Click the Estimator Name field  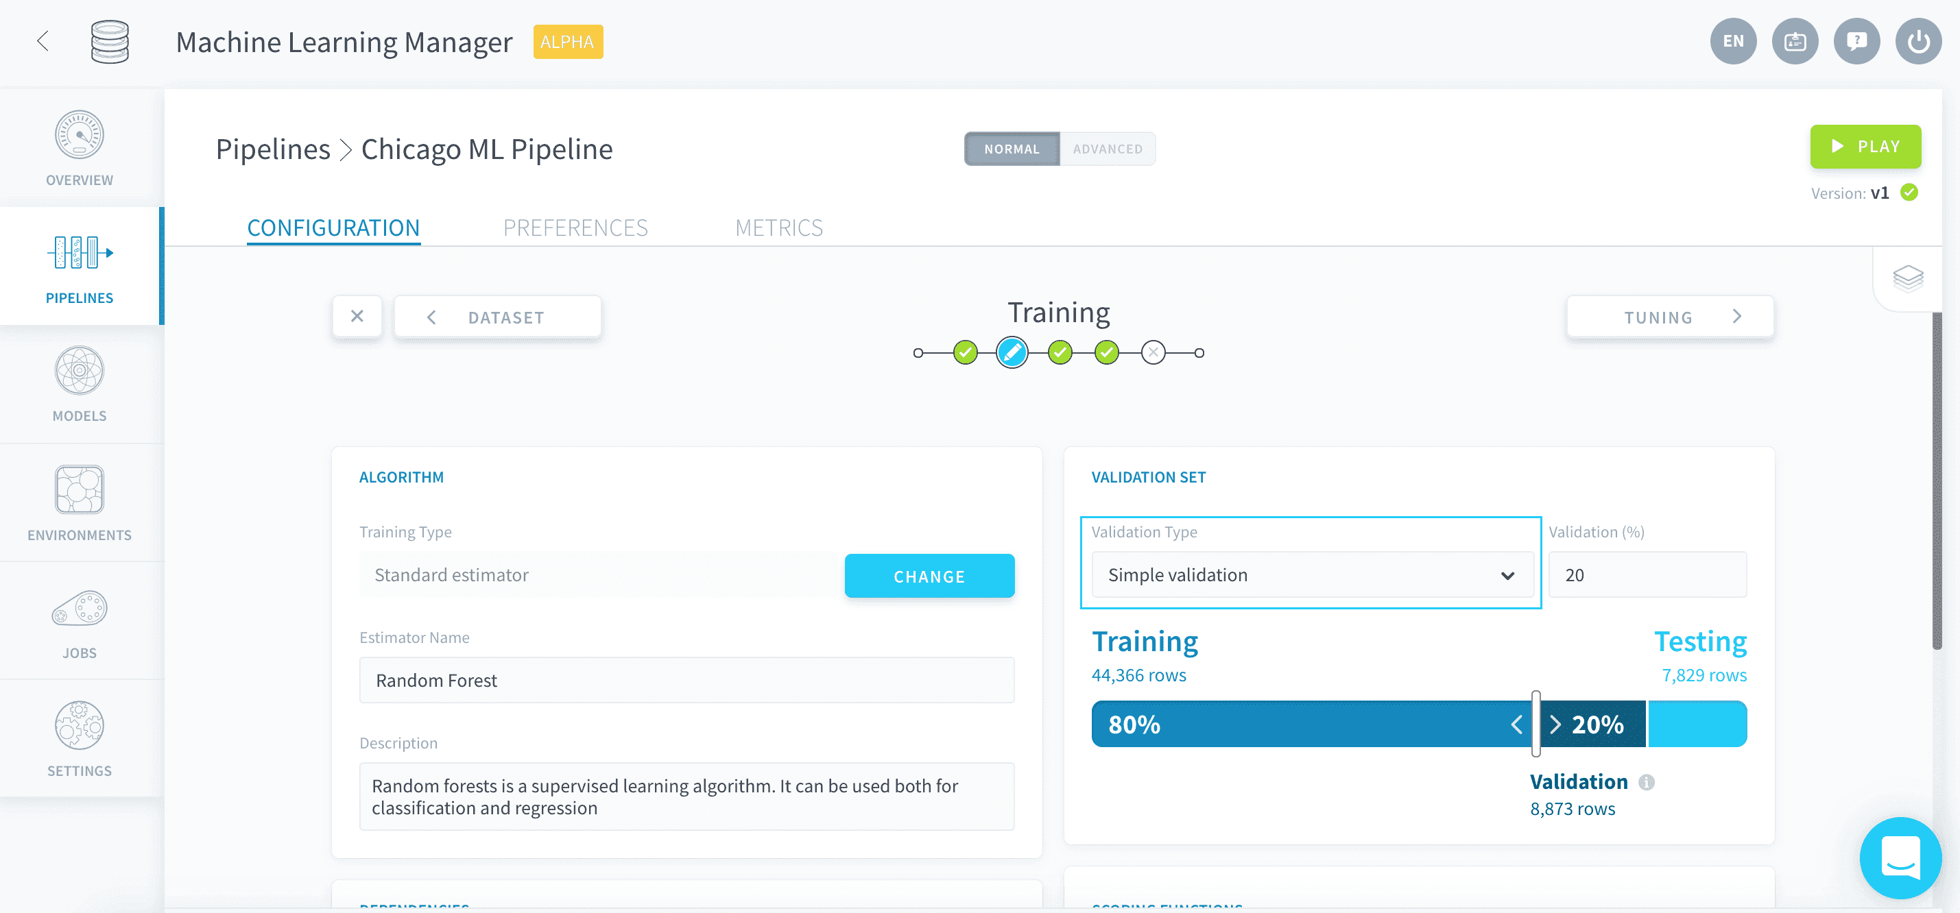click(x=686, y=681)
